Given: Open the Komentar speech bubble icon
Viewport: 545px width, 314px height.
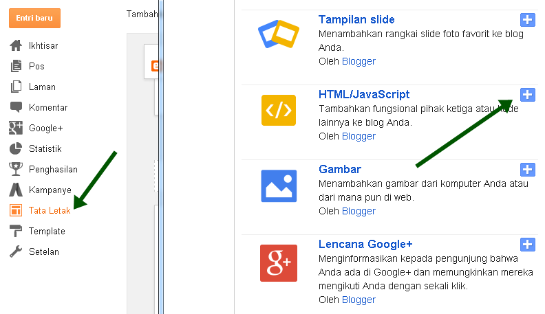Looking at the screenshot, I should click(16, 107).
